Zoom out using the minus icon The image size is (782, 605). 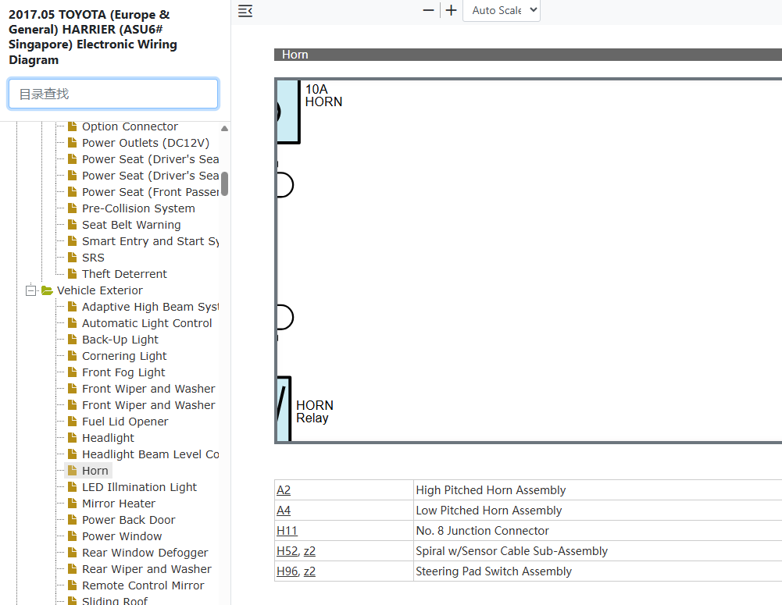428,10
